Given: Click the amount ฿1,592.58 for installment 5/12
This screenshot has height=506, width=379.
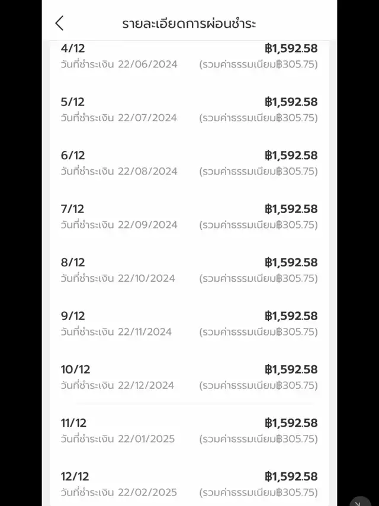Looking at the screenshot, I should (291, 102).
